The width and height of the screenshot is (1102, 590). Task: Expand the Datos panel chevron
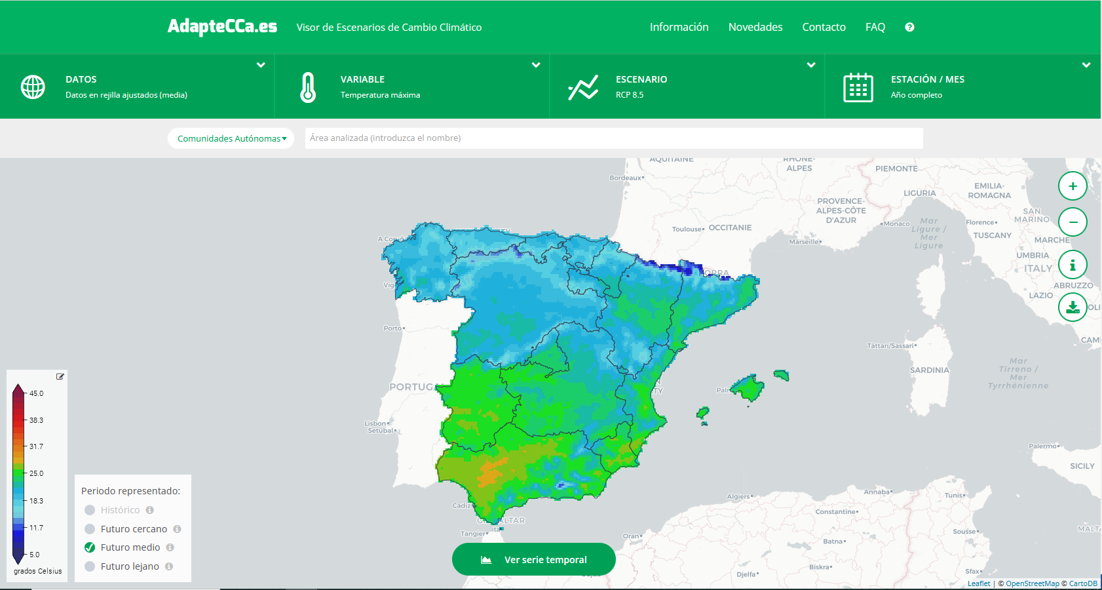tap(261, 65)
